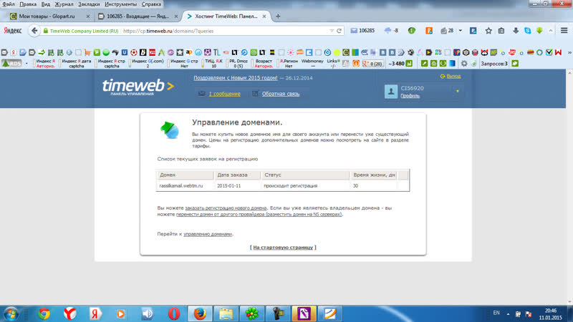The image size is (573, 322).
Task: Bookmark this page with the star icon
Action: point(488,31)
